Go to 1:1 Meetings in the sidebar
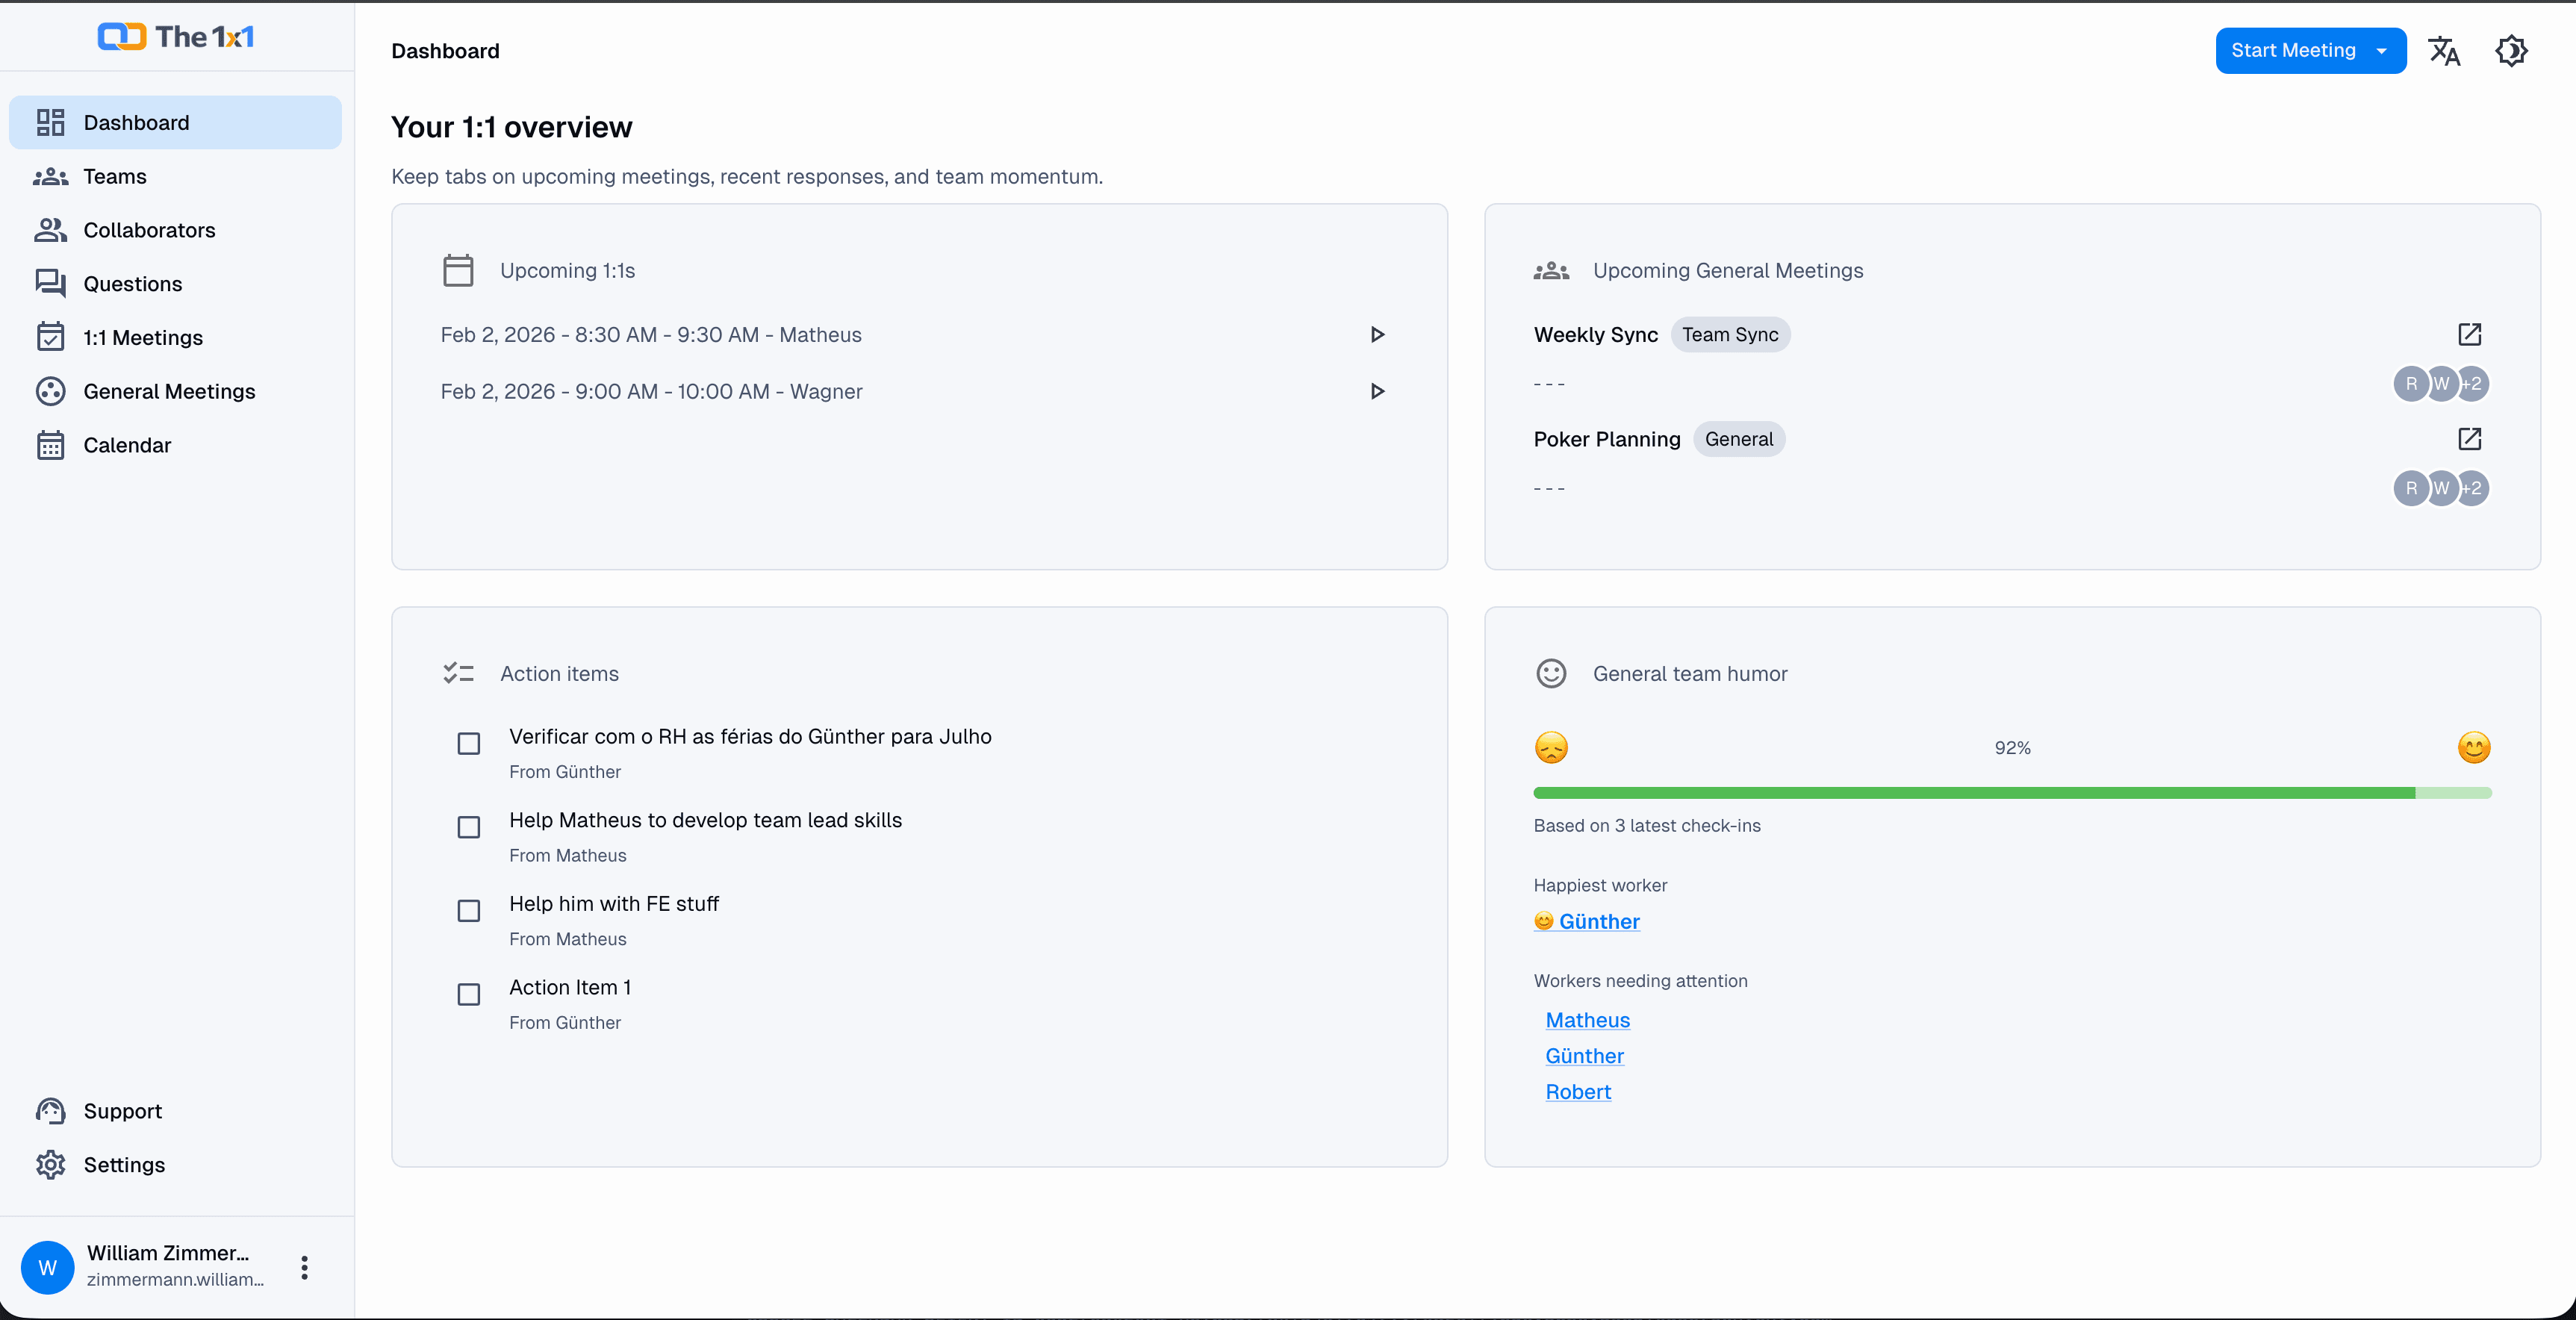Image resolution: width=2576 pixels, height=1320 pixels. 143,337
